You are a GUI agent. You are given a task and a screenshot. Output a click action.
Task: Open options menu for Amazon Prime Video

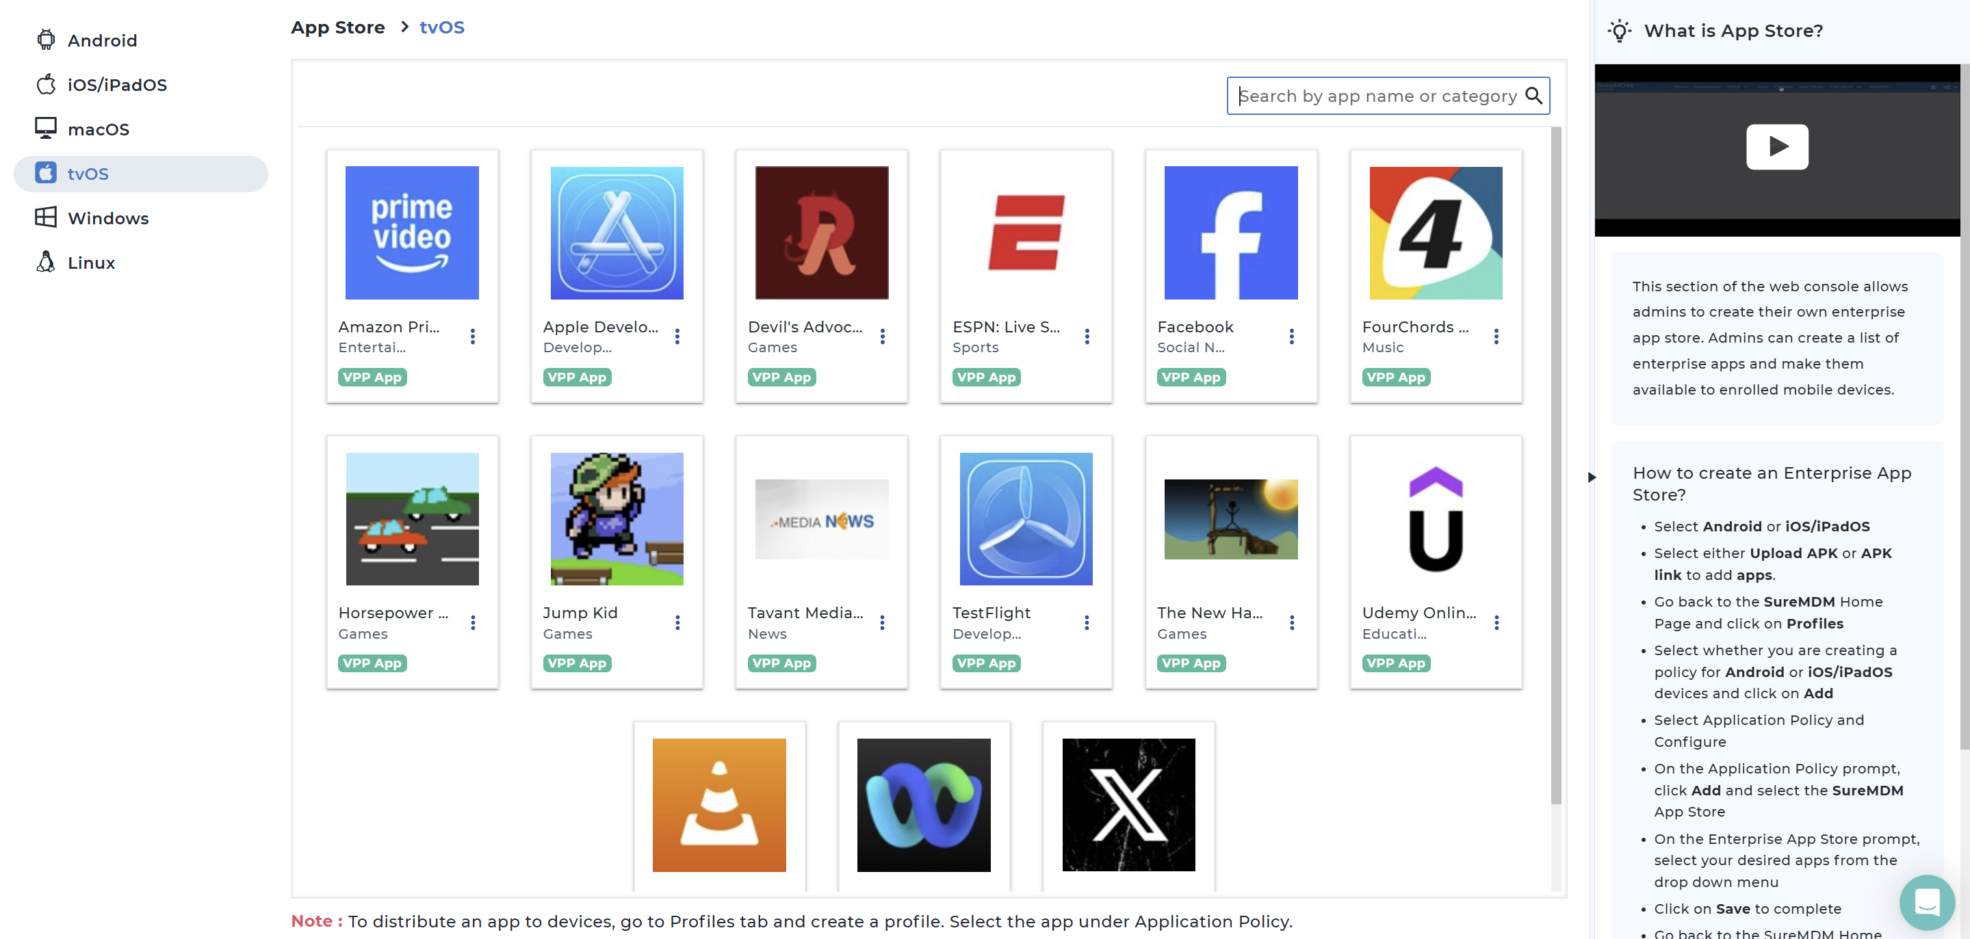(473, 336)
